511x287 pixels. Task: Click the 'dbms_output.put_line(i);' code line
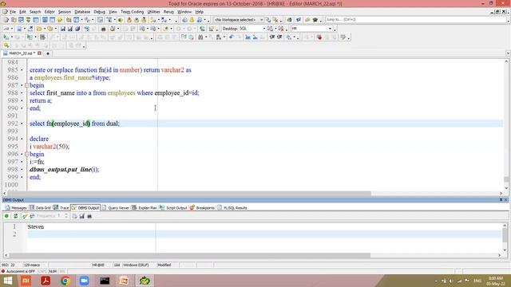pos(64,170)
